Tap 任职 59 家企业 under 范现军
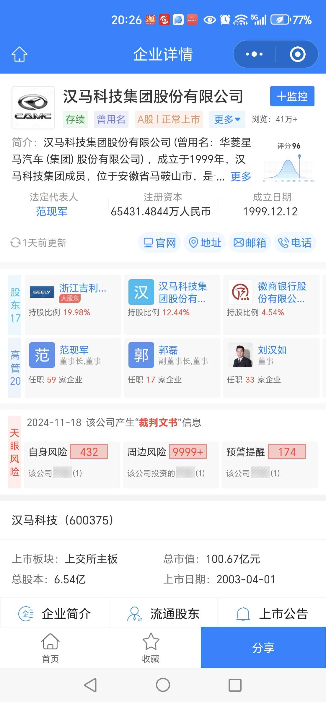 click(x=55, y=380)
